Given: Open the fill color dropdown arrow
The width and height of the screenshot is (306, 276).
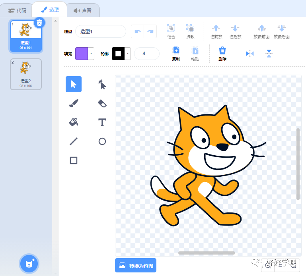Looking at the screenshot, I should coord(91,53).
